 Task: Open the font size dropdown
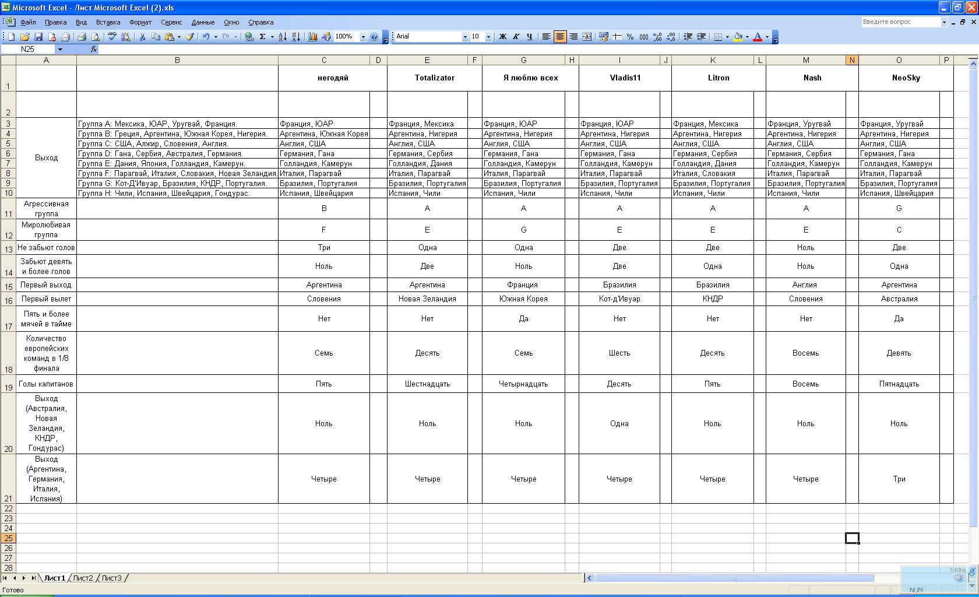pyautogui.click(x=488, y=37)
